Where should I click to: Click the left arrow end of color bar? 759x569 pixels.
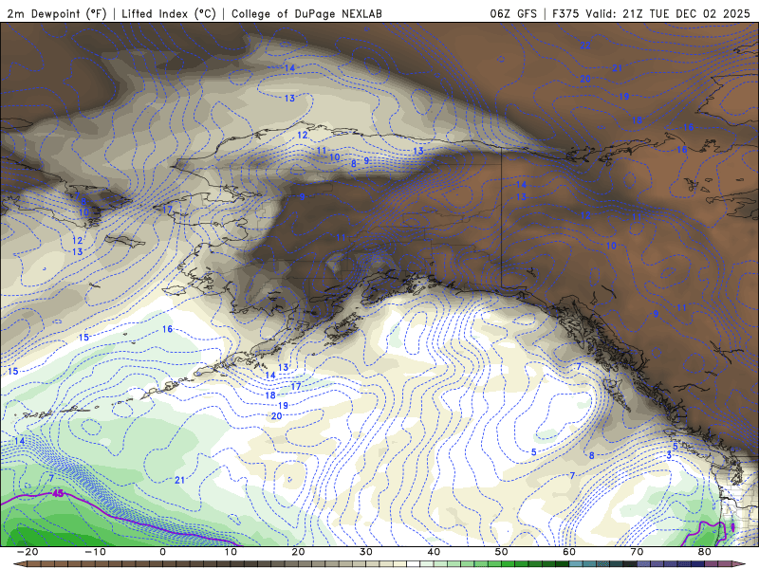tap(19, 564)
